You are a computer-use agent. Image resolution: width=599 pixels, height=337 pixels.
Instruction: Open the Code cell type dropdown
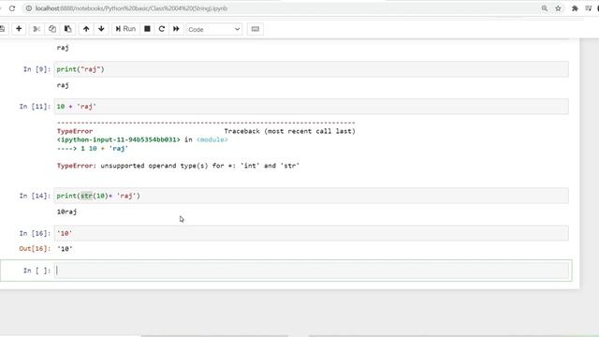point(214,29)
